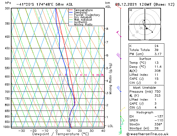Click the K index value 24
The width and height of the screenshot is (177, 136).
pyautogui.click(x=156, y=46)
